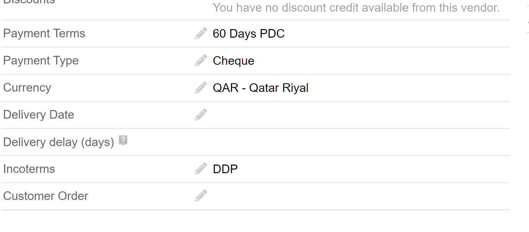Click the "60 Days PDC" payment terms value

tap(248, 34)
